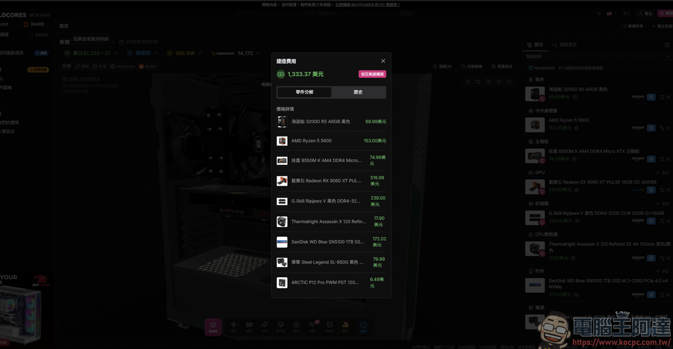Select 技嘉 B550M K AM4 row in dialog

tap(331, 160)
